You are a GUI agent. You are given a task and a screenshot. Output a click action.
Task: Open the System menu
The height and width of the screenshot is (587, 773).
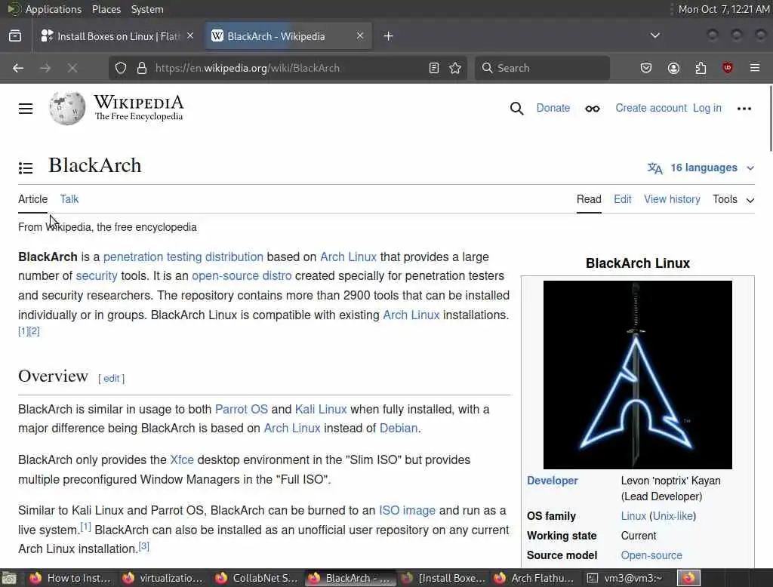[x=147, y=9]
